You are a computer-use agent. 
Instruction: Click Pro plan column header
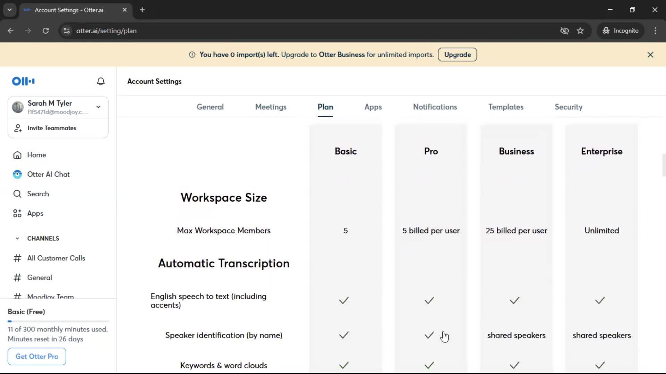[x=431, y=151]
